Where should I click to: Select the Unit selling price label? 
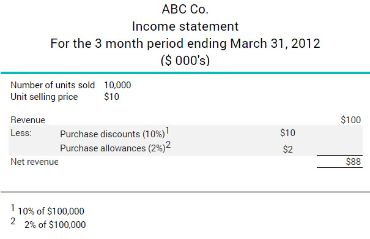pyautogui.click(x=44, y=97)
